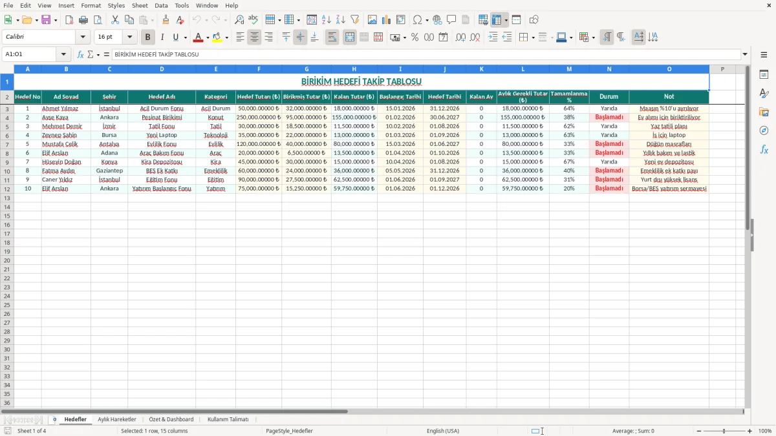Image resolution: width=776 pixels, height=436 pixels.
Task: Adjust the zoom slider handle
Action: (x=724, y=431)
